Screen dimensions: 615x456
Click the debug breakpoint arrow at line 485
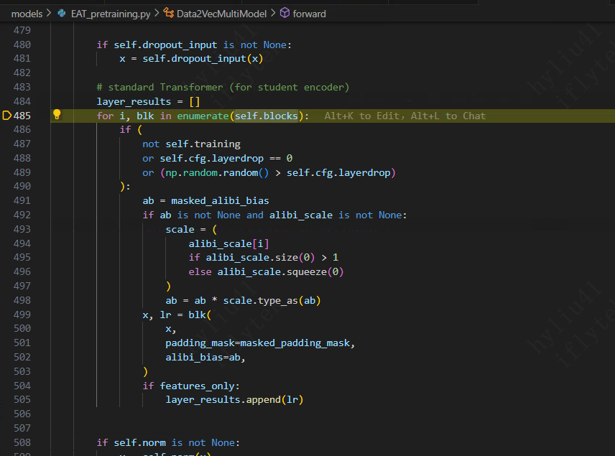6,116
